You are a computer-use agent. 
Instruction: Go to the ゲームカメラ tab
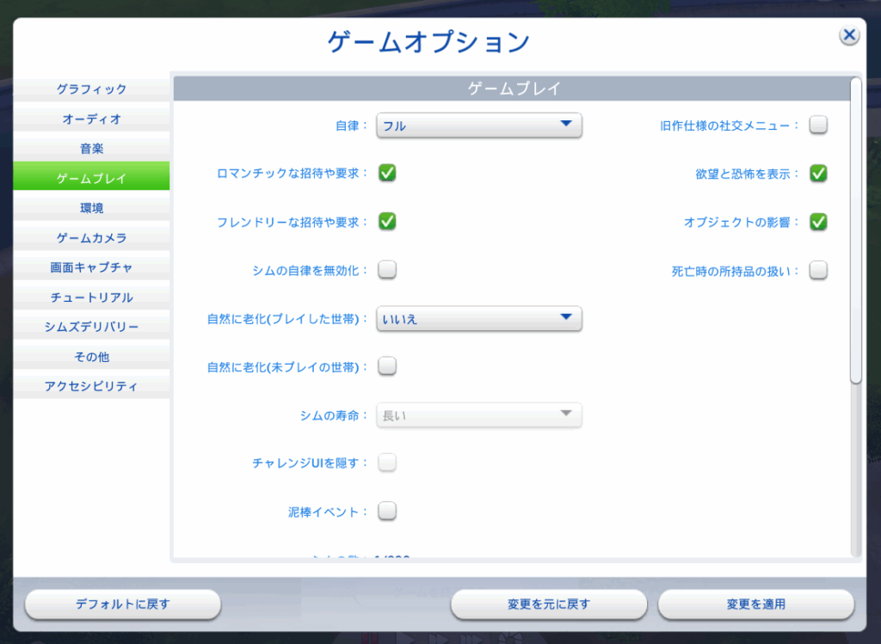click(x=91, y=237)
